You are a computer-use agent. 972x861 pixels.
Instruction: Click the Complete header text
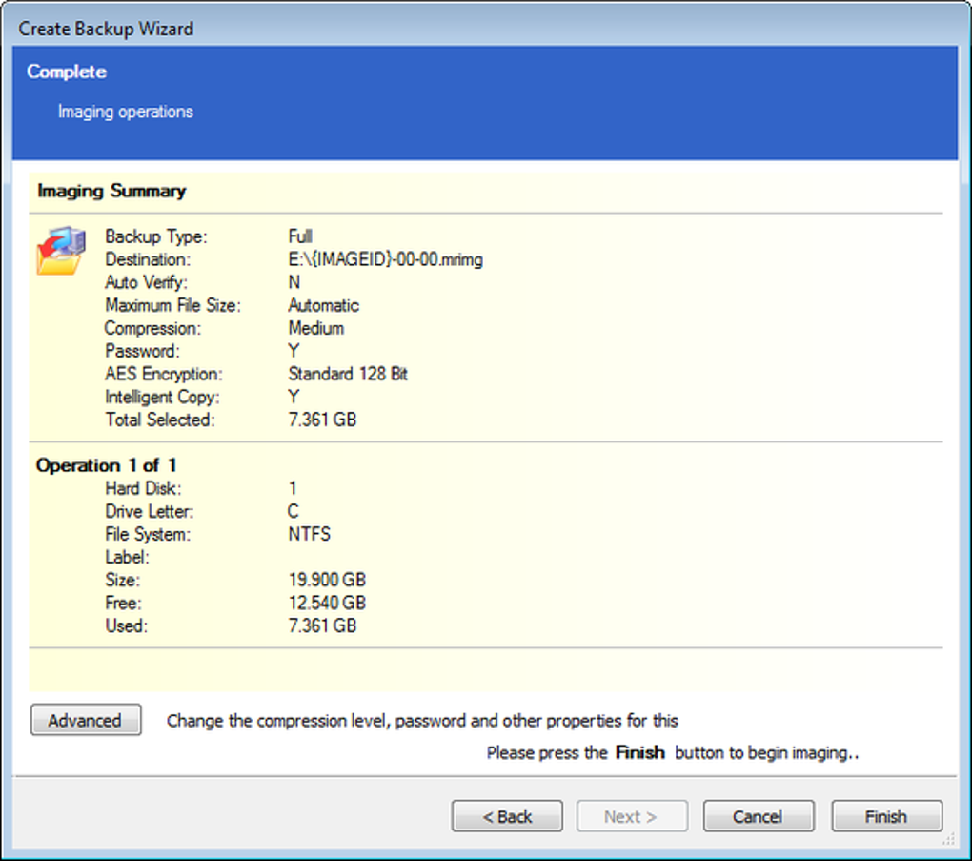coord(67,72)
